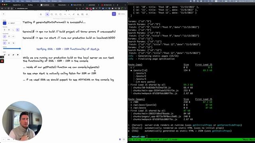Choose the hand-drawn font family
Image resolution: width=255 pixels, height=143 pixels.
[4, 37]
